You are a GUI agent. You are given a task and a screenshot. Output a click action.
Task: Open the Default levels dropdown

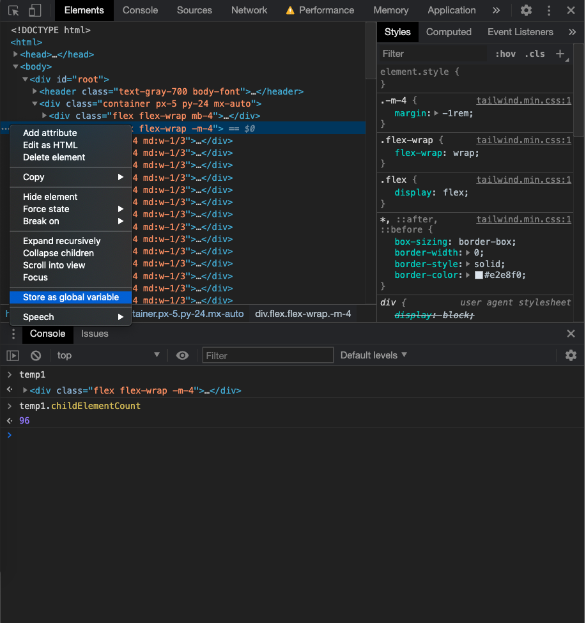point(373,355)
